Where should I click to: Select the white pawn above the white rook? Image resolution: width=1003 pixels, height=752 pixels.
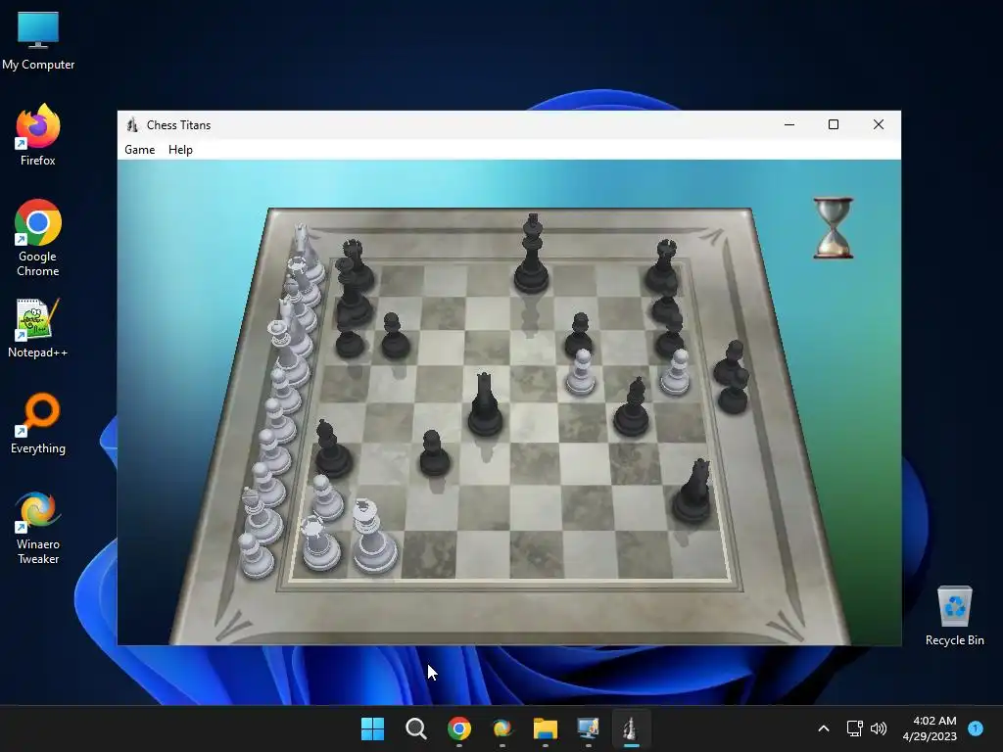point(326,498)
